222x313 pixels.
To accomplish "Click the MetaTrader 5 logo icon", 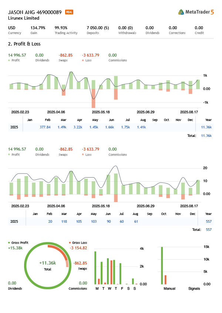I will pyautogui.click(x=181, y=12).
